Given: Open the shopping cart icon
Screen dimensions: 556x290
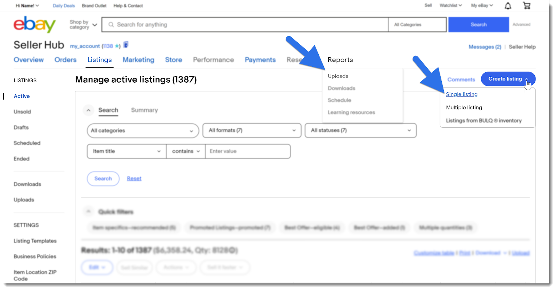Looking at the screenshot, I should [527, 6].
